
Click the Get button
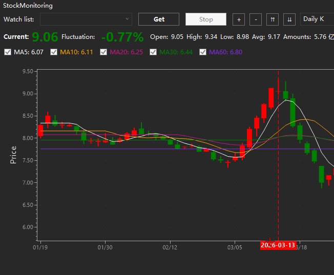click(x=159, y=19)
